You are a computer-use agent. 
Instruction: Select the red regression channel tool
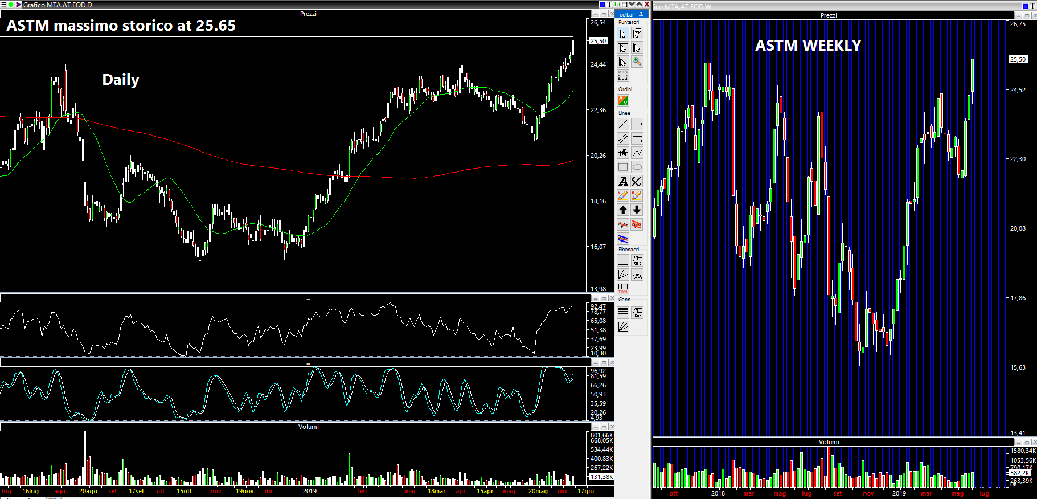point(637,224)
